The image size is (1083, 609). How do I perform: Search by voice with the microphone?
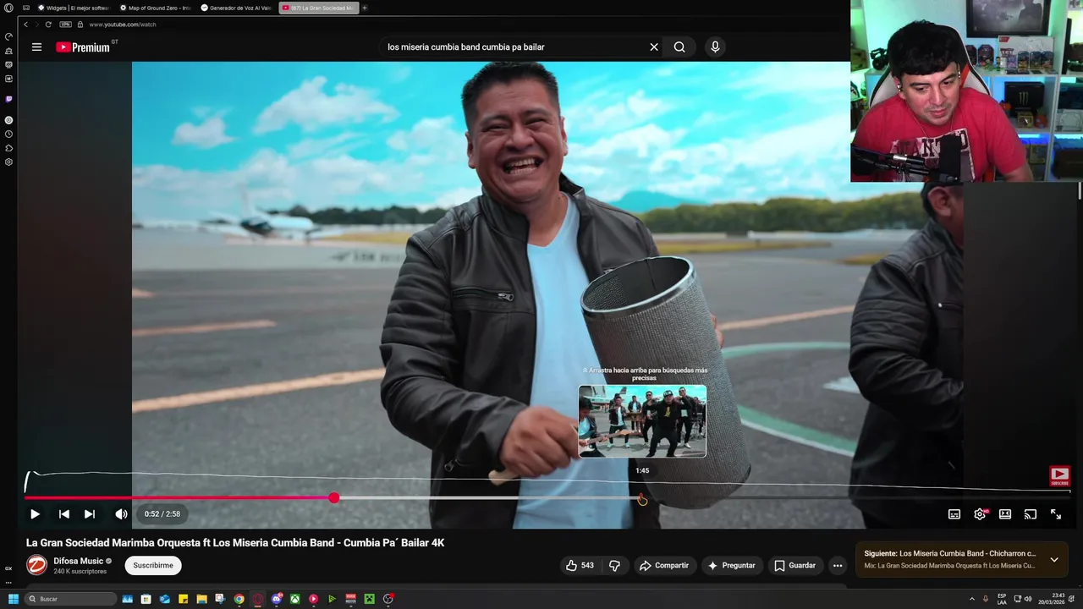click(715, 47)
